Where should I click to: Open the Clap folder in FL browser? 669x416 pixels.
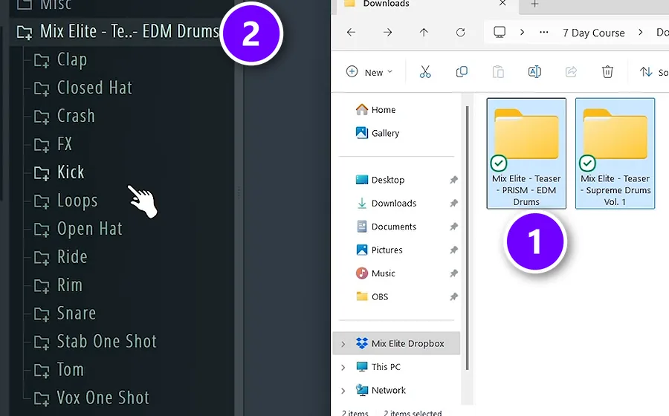click(x=71, y=59)
